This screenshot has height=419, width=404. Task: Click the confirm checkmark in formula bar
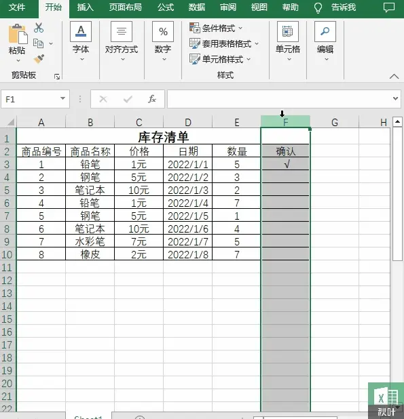(128, 99)
